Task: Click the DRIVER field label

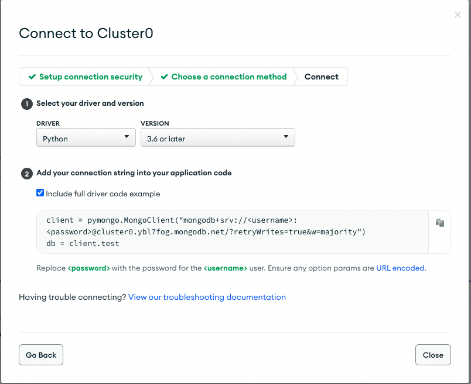Action: (x=48, y=124)
